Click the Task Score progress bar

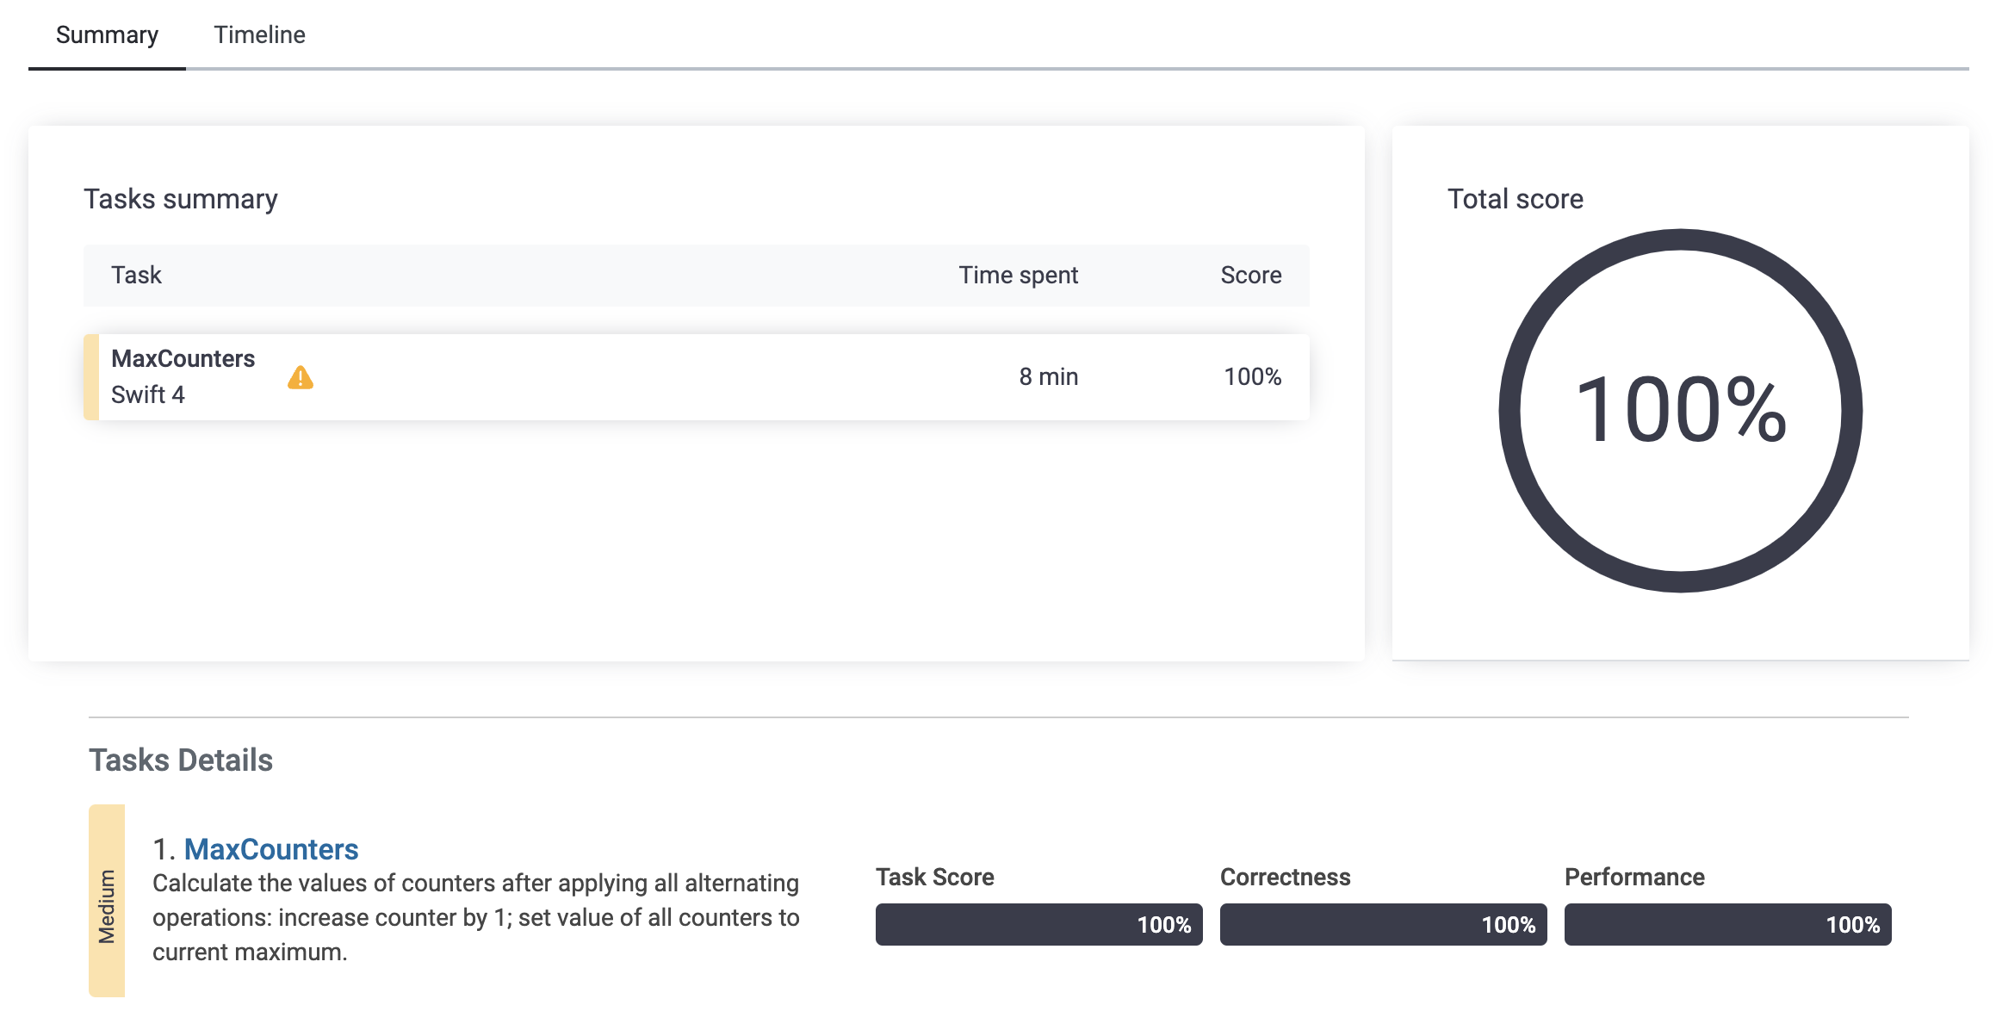[1038, 924]
